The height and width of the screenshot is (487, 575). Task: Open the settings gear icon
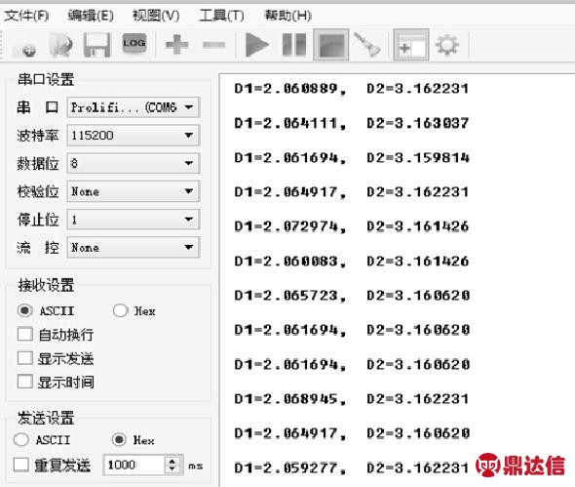pos(447,45)
